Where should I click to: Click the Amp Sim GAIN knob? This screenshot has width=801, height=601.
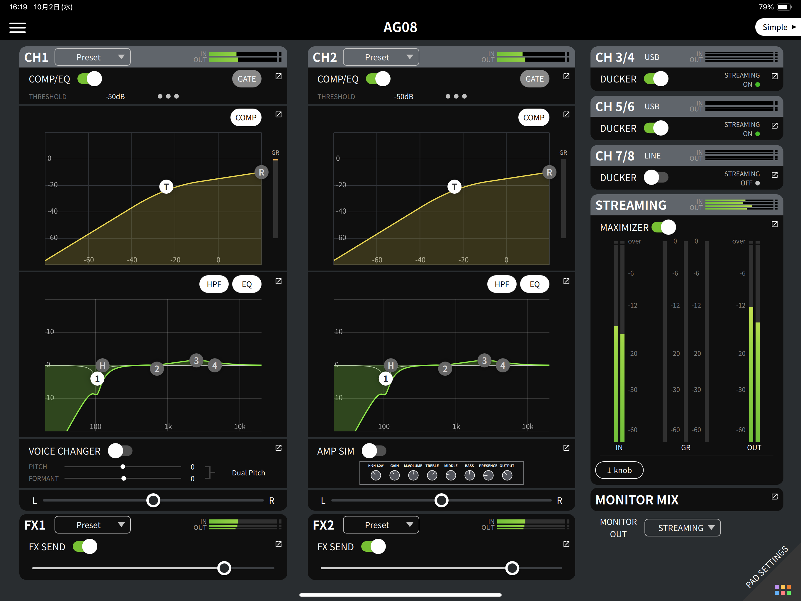click(394, 475)
